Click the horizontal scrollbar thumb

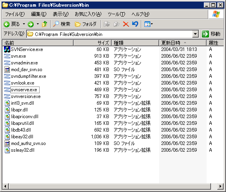pos(110,186)
